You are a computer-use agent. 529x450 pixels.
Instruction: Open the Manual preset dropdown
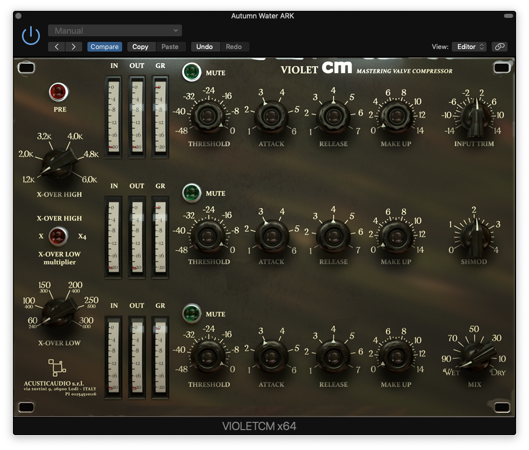(x=114, y=31)
